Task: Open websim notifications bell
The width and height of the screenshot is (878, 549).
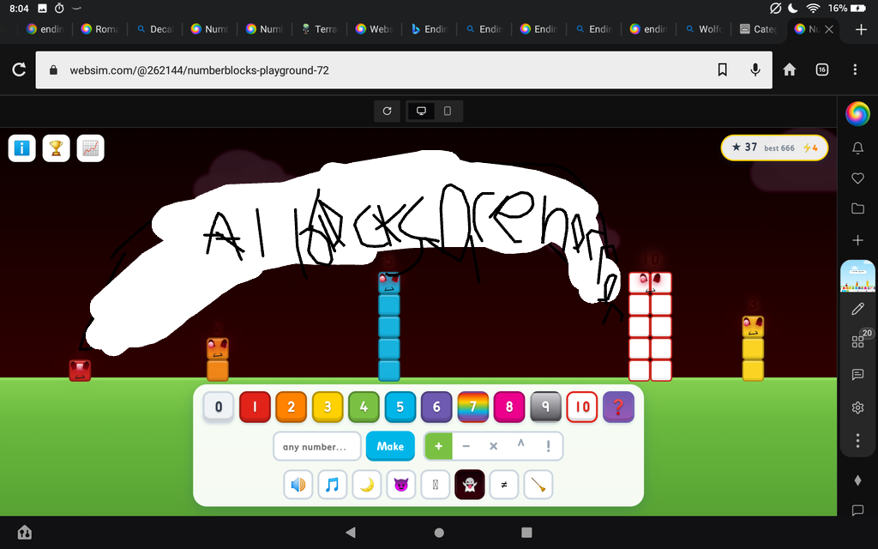Action: pyautogui.click(x=857, y=148)
